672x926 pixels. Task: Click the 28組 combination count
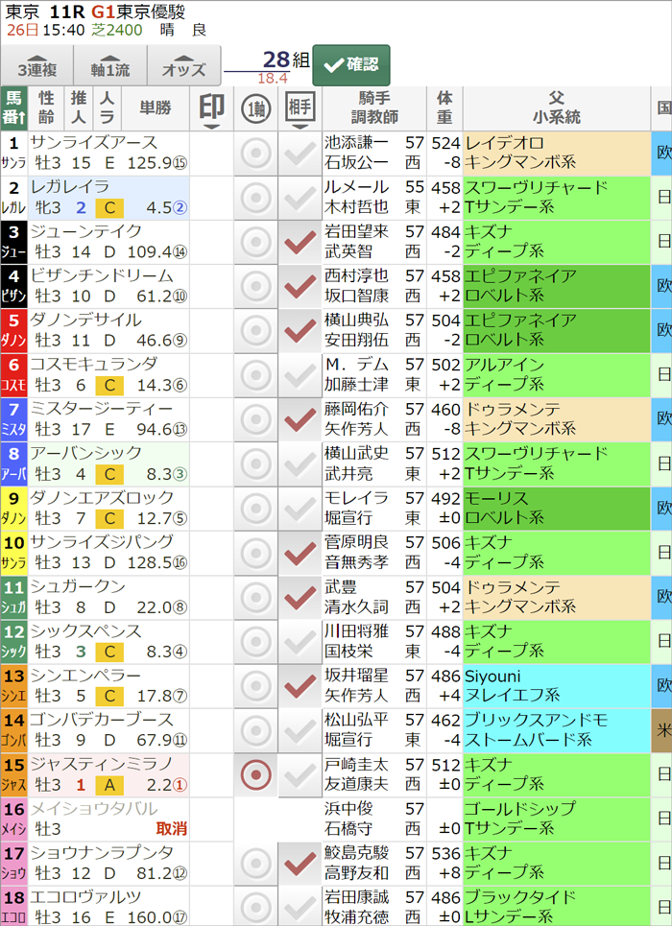click(x=286, y=59)
